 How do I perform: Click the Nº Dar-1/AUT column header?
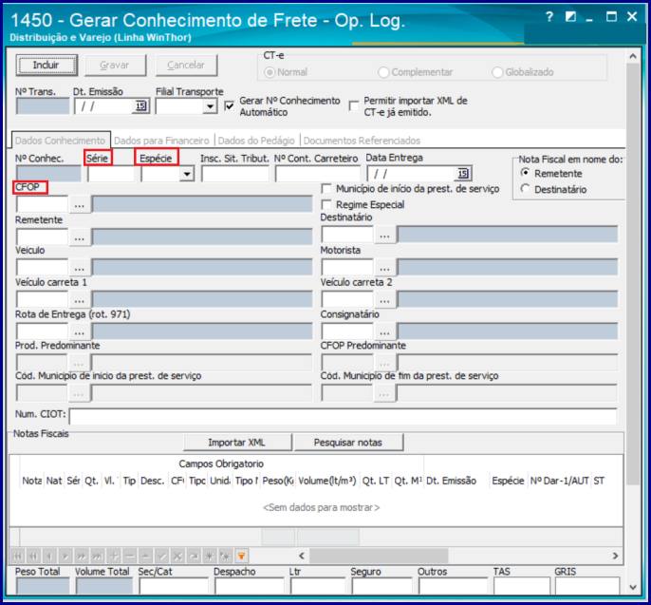(x=559, y=481)
